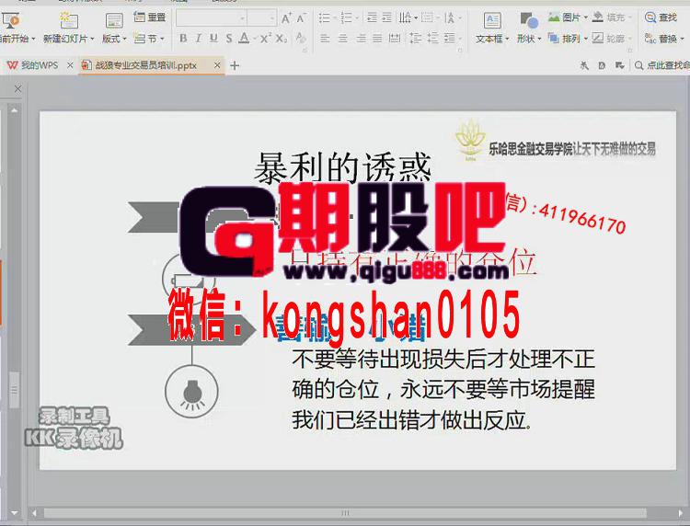Click the New Slide (新建幻灯片) icon
The height and width of the screenshot is (526, 690).
point(69,20)
